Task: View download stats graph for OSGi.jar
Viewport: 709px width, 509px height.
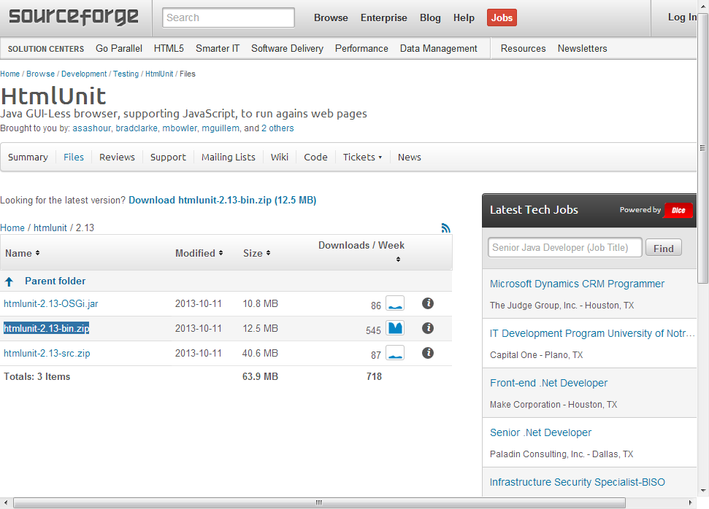Action: pyautogui.click(x=395, y=303)
